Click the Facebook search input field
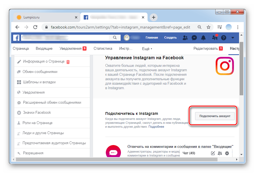The image size is (255, 173). 65,37
